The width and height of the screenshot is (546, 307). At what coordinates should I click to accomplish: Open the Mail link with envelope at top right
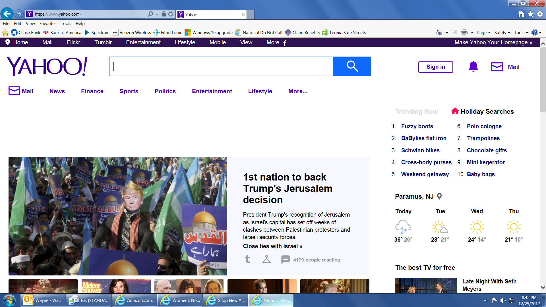tap(505, 67)
